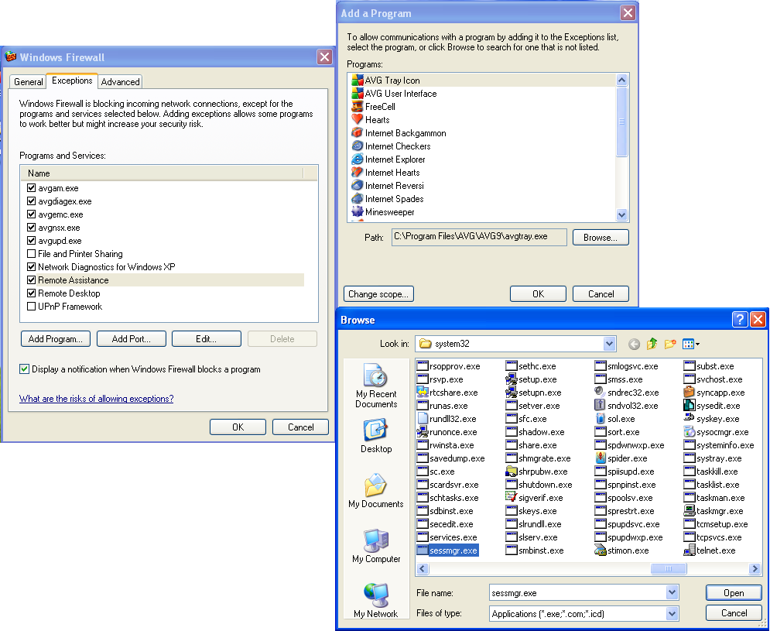The width and height of the screenshot is (770, 631).
Task: Open My Recent Documents in places bar
Action: click(376, 386)
